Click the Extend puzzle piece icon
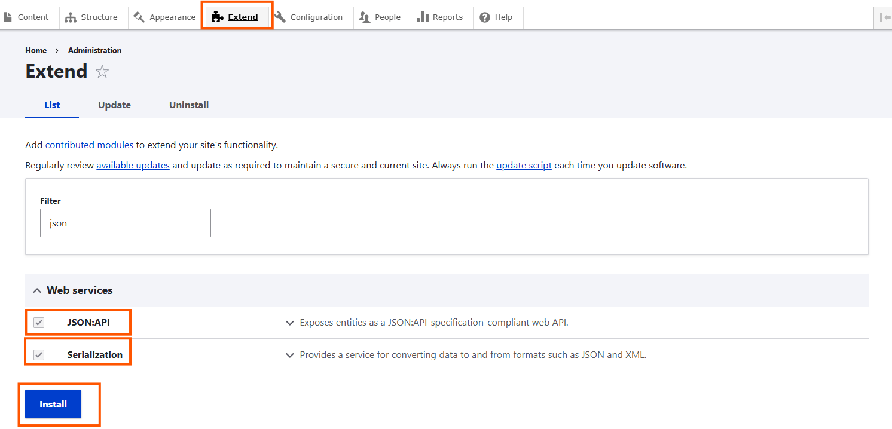892x429 pixels. click(218, 17)
